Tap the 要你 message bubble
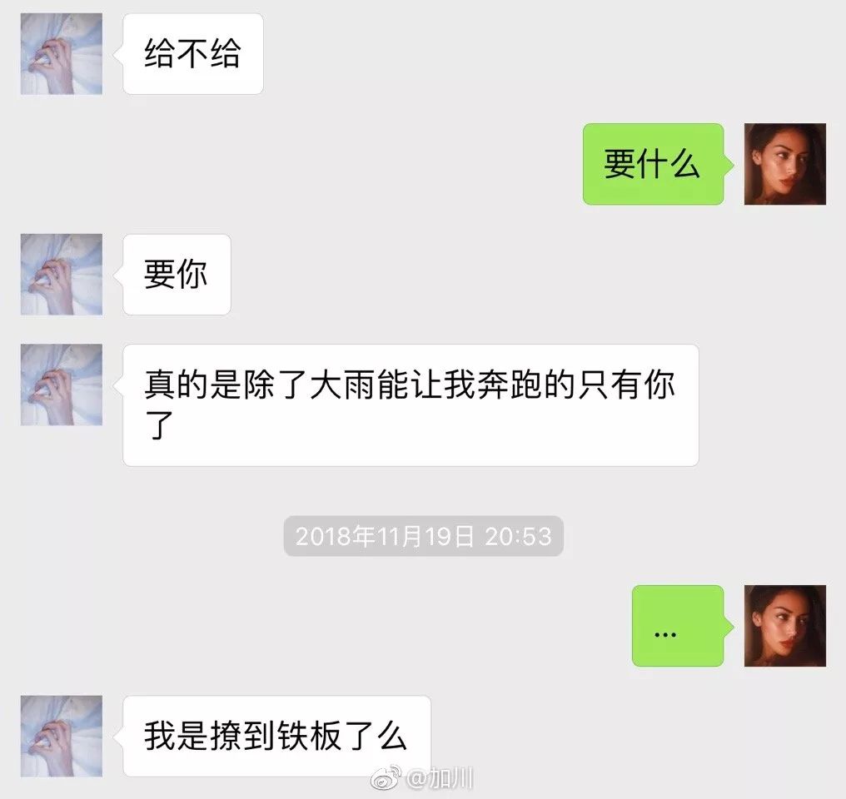The width and height of the screenshot is (846, 799). (x=177, y=275)
